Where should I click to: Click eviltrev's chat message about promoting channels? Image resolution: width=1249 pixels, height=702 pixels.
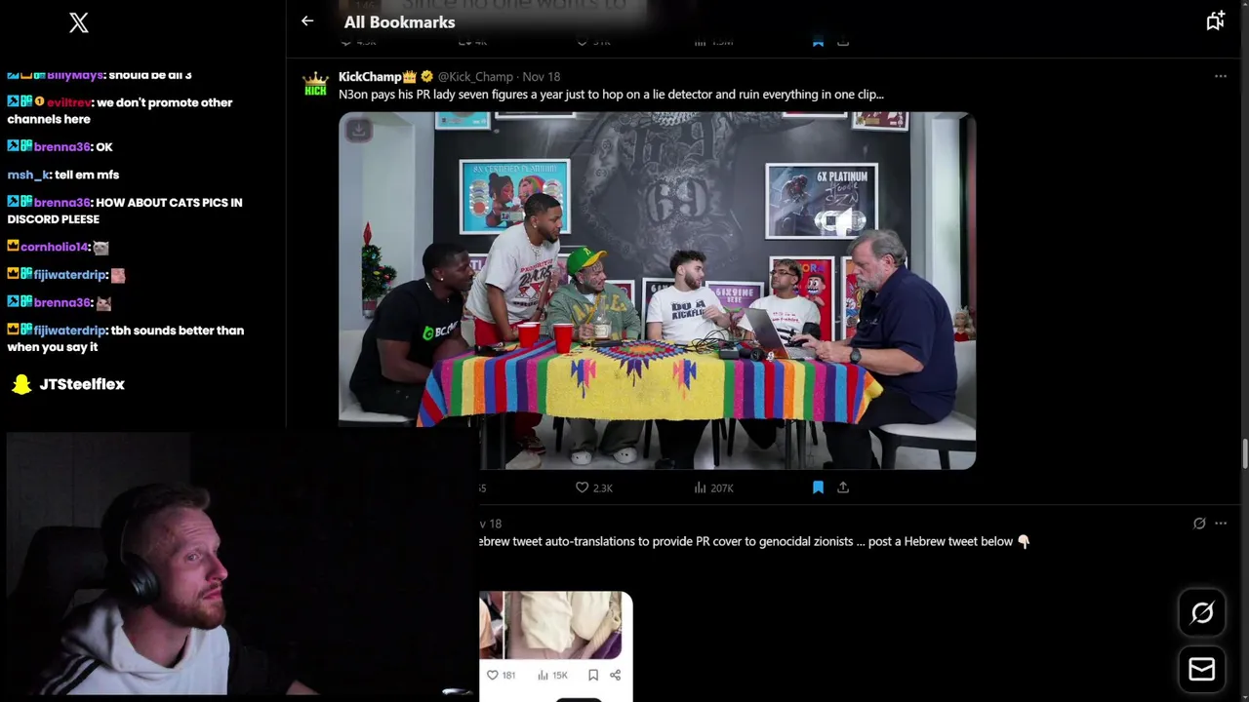pos(120,110)
